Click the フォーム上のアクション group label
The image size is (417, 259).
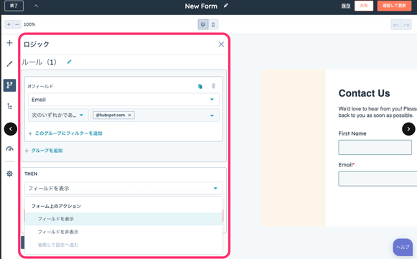point(56,206)
